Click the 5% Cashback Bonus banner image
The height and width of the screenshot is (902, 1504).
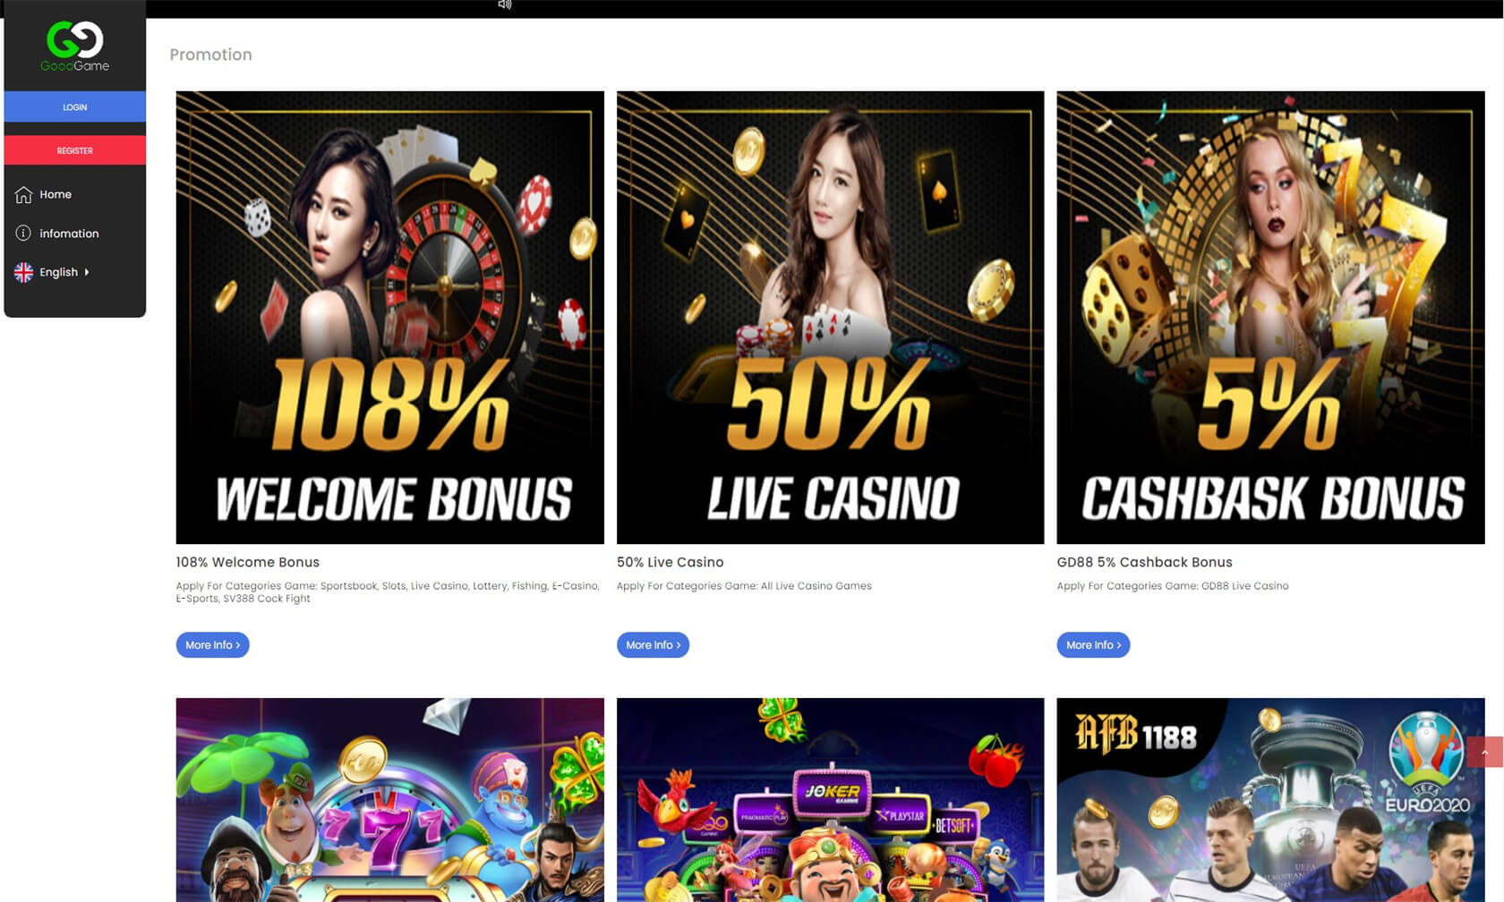[1270, 318]
